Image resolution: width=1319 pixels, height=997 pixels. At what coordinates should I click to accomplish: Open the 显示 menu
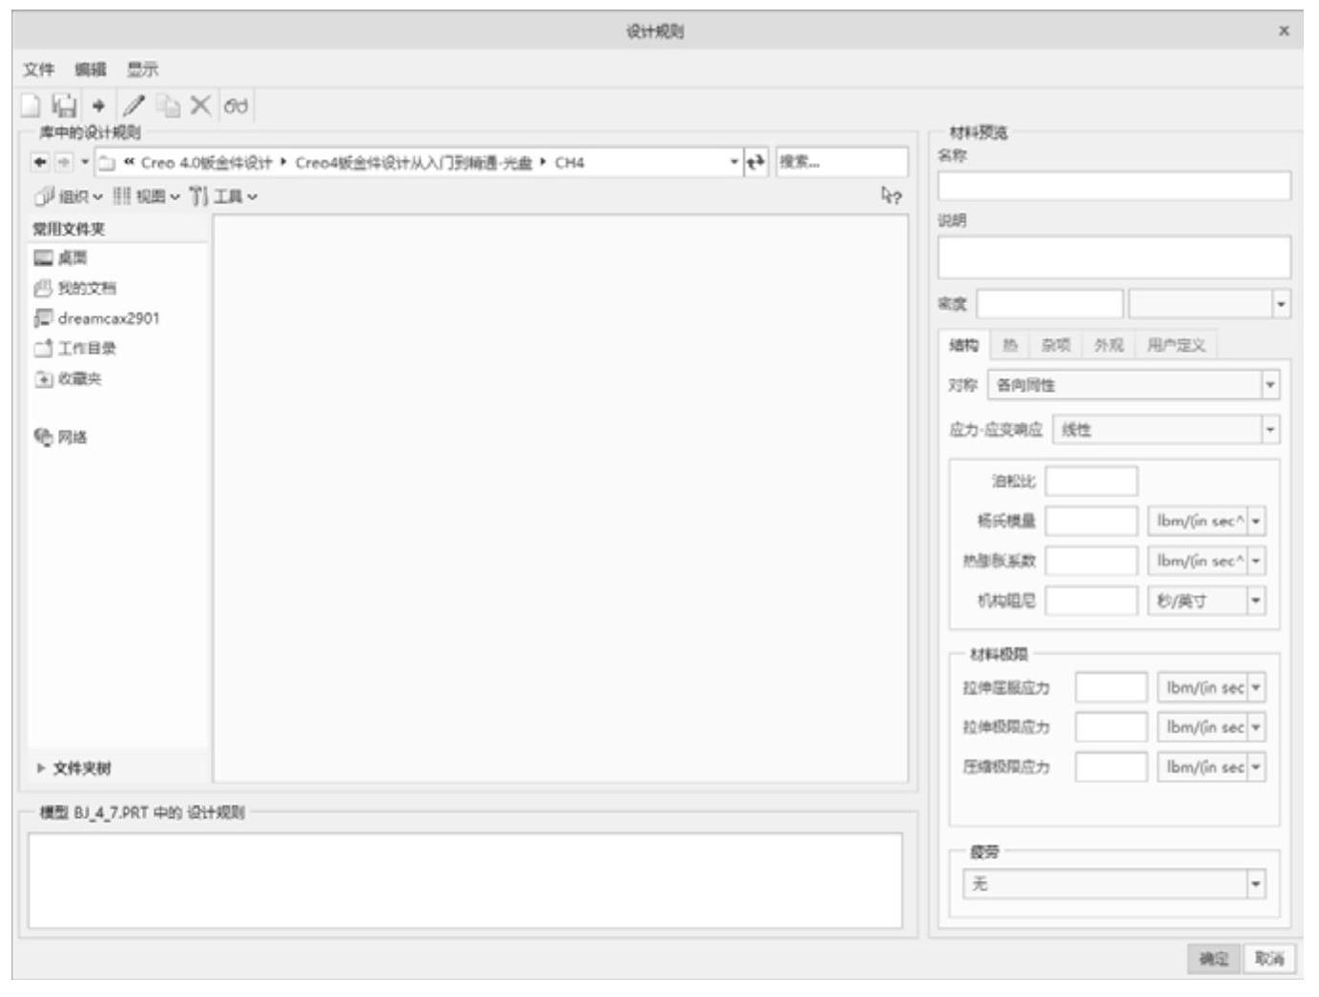pyautogui.click(x=143, y=70)
